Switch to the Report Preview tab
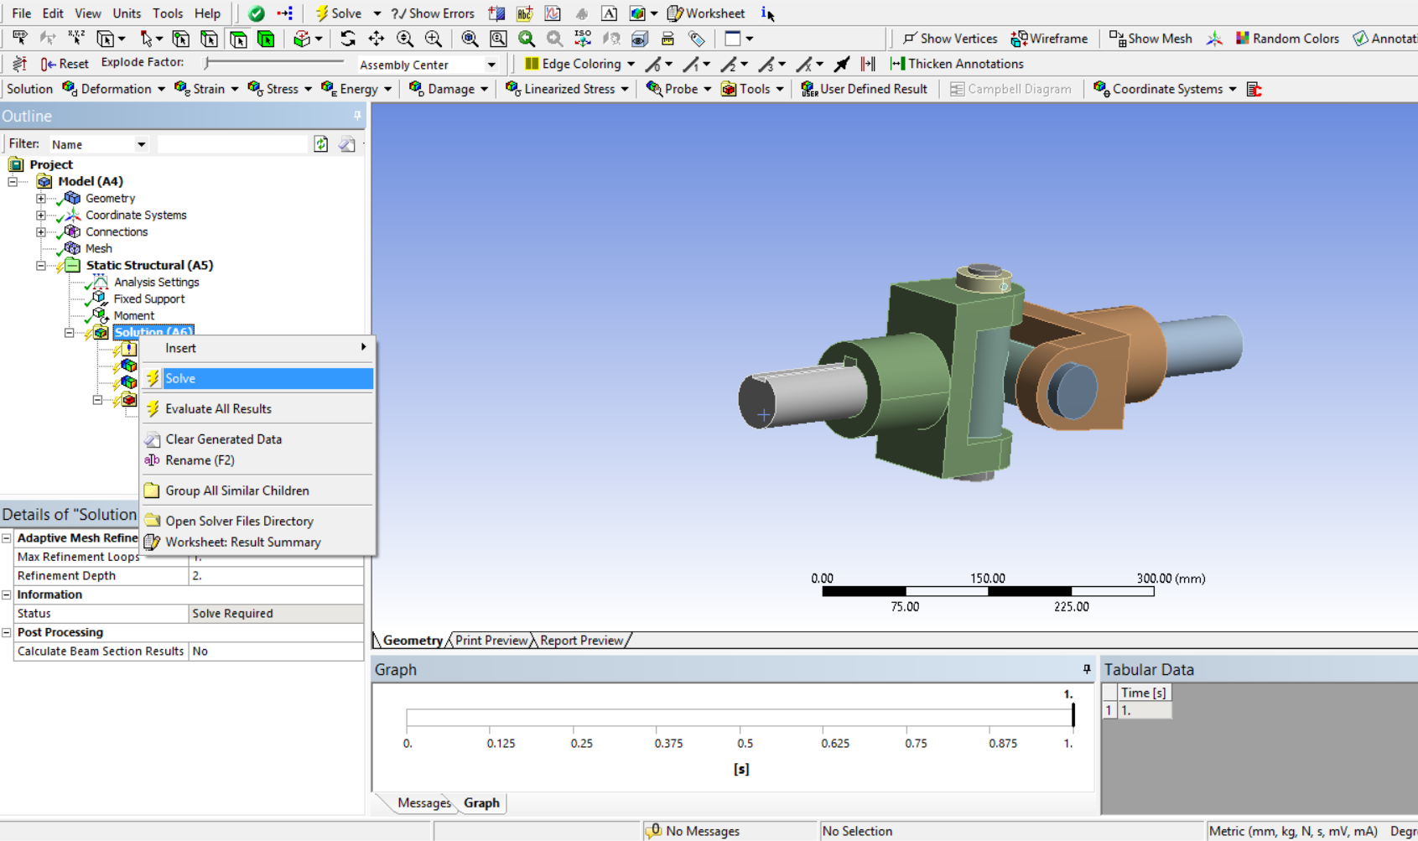The image size is (1418, 841). click(581, 640)
